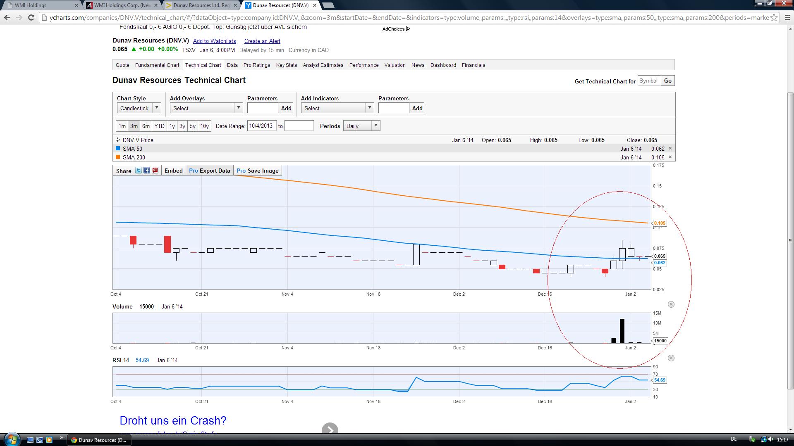Select the 1y zoom range
The height and width of the screenshot is (446, 794).
(x=172, y=126)
